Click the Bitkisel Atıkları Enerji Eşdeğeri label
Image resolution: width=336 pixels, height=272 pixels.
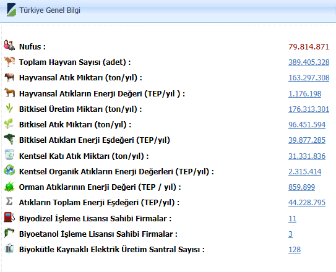click(95, 140)
